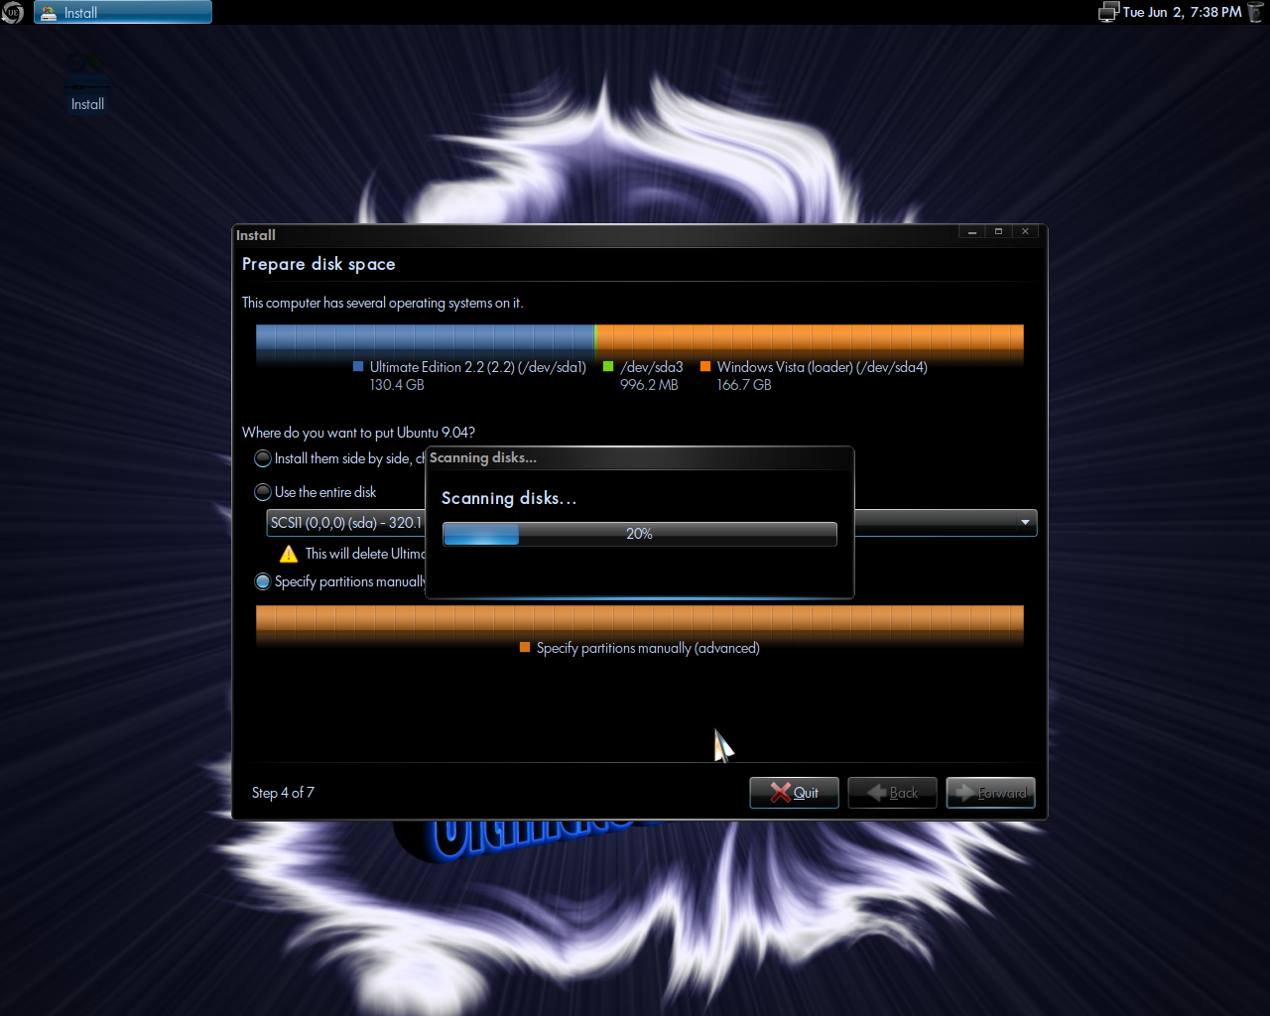Click the Scanning disks 20% progress bar
The image size is (1270, 1016).
point(639,534)
